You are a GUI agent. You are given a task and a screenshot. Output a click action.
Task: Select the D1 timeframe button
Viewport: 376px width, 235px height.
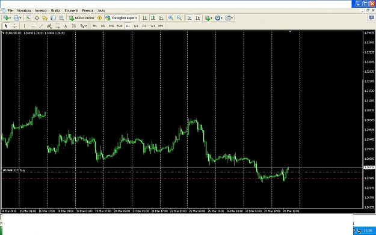pos(144,26)
